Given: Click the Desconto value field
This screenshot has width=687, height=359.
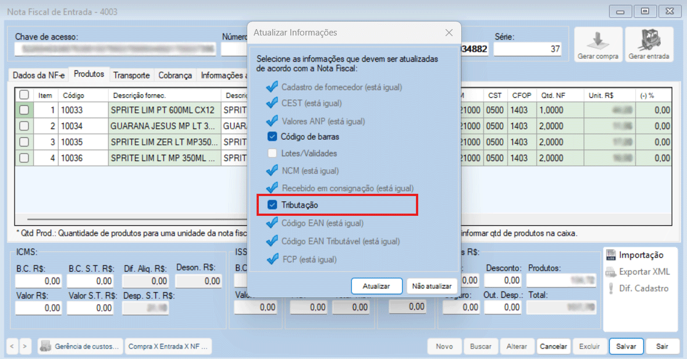Looking at the screenshot, I should coord(503,280).
